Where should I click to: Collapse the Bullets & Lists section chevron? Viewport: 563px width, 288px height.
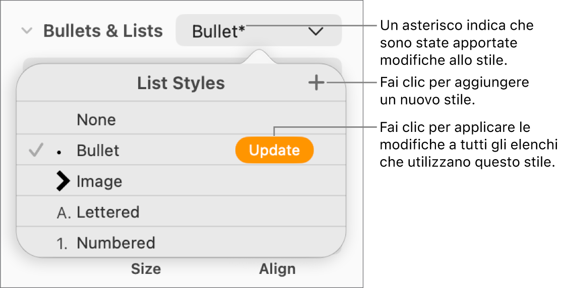[27, 31]
